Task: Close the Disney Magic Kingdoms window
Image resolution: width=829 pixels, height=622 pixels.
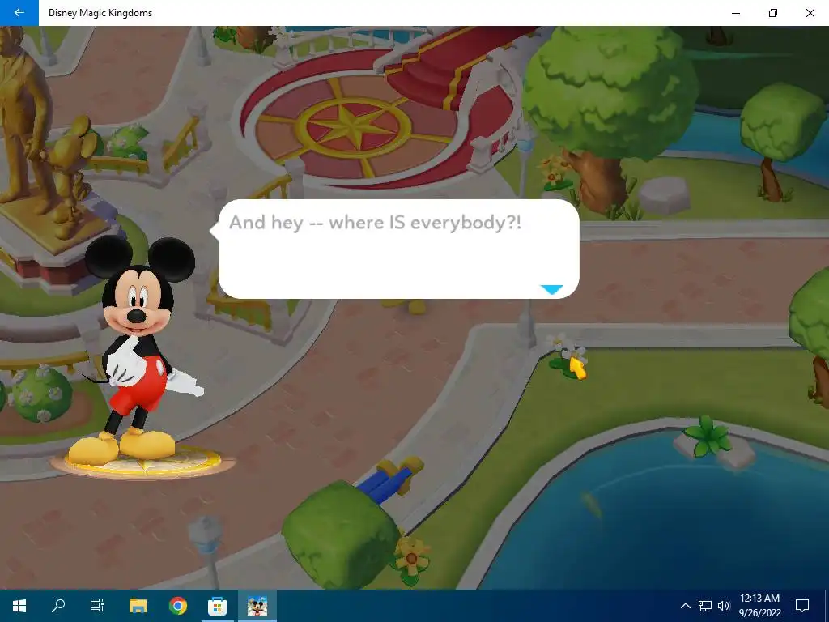Action: pyautogui.click(x=810, y=13)
